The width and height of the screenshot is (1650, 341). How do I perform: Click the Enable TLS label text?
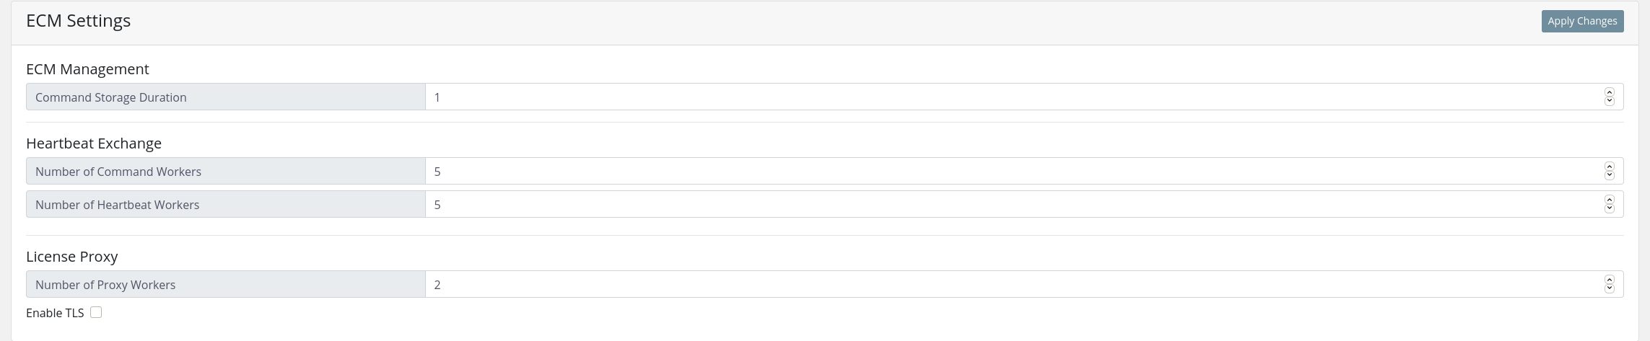(x=55, y=313)
